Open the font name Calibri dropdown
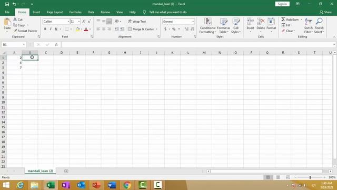337x190 pixels. coord(68,21)
